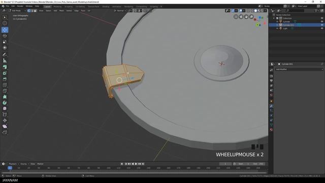Select the Extrude Region tool
Screen dimensions: 325x183
click(x=5, y=67)
